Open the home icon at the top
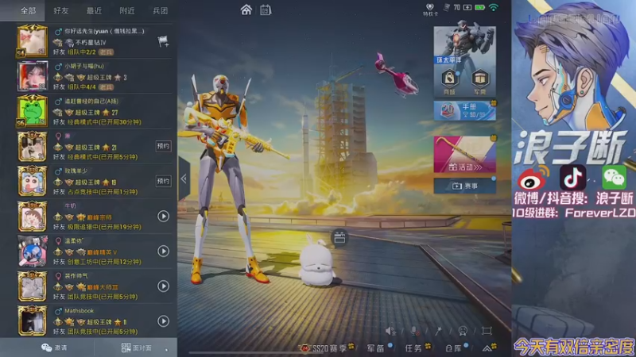636x357 pixels. click(246, 10)
